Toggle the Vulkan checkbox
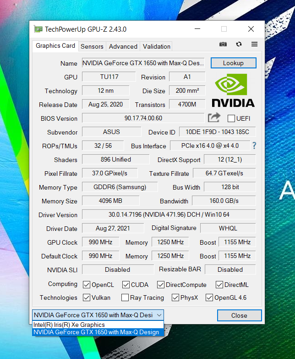 87,297
